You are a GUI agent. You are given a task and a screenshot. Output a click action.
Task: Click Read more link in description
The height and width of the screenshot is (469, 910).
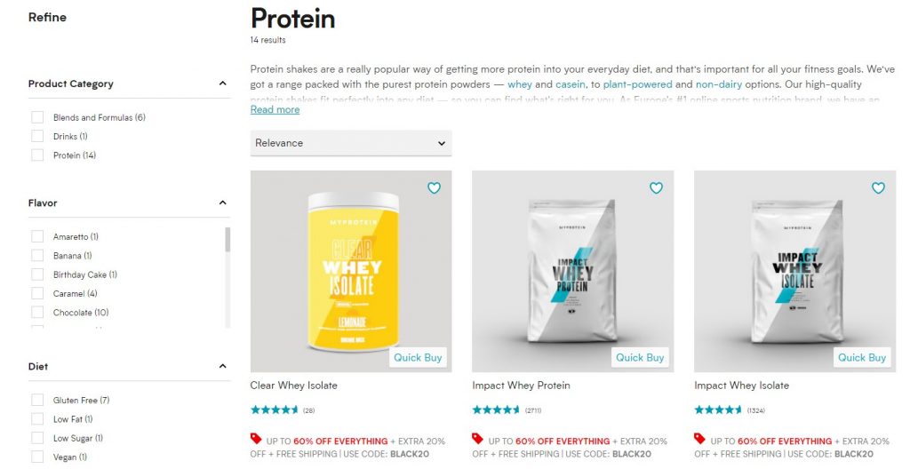(x=275, y=110)
